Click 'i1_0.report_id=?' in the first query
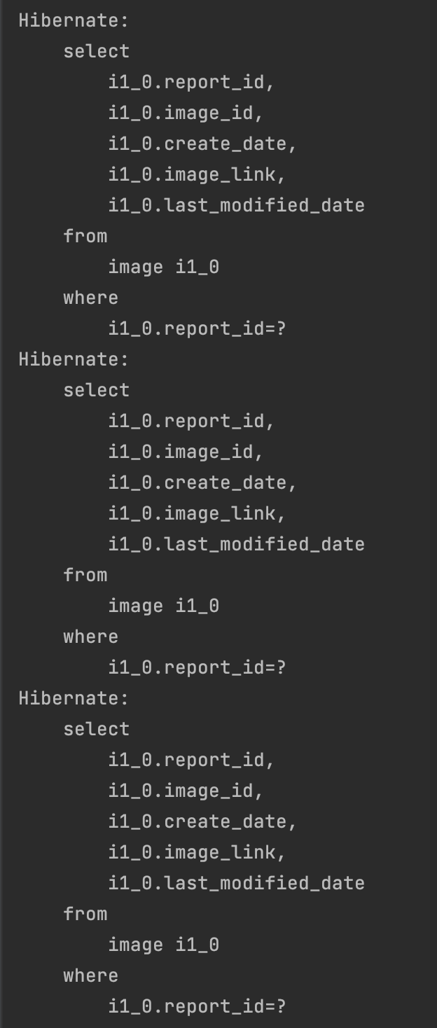The image size is (437, 1028). (x=197, y=328)
